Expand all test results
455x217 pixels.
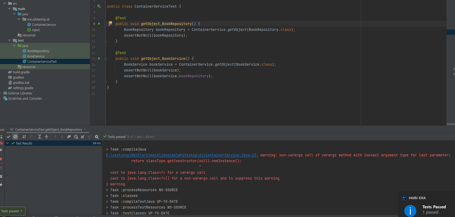pyautogui.click(x=40, y=137)
